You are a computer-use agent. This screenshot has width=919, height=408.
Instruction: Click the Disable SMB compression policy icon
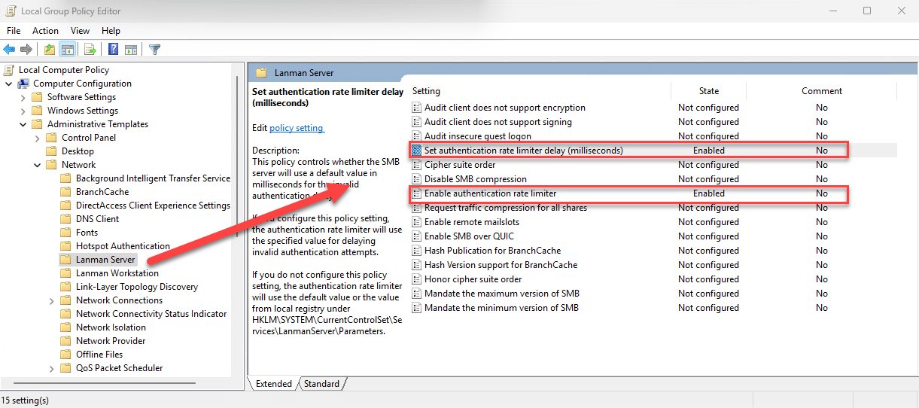416,179
